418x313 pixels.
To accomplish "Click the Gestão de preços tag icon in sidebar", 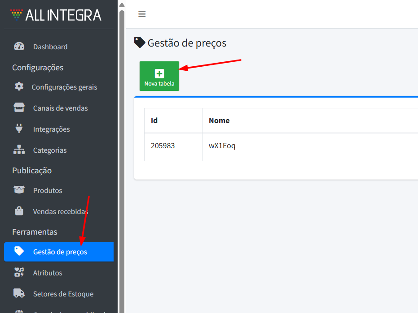I will (19, 251).
